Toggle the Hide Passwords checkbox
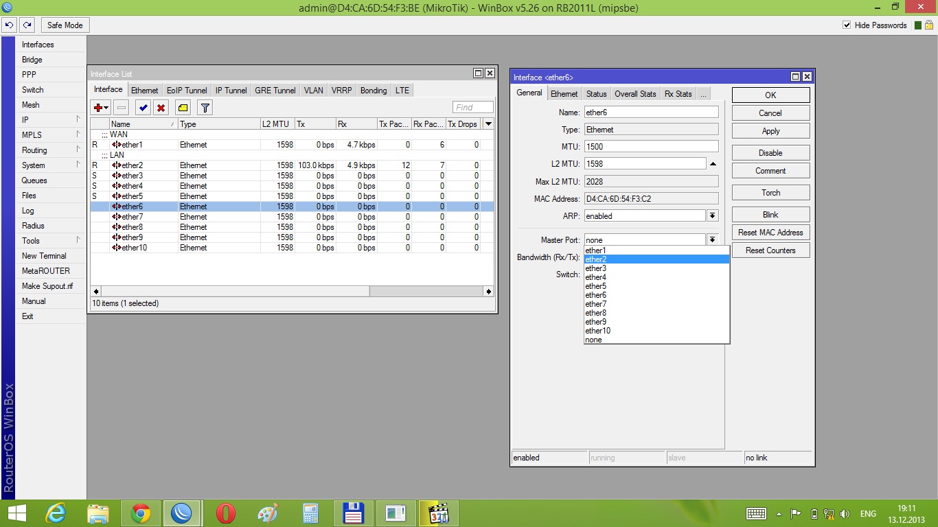Image resolution: width=938 pixels, height=527 pixels. [847, 25]
